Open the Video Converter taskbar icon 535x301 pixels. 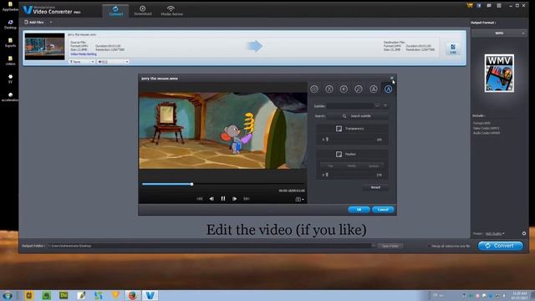(x=150, y=295)
